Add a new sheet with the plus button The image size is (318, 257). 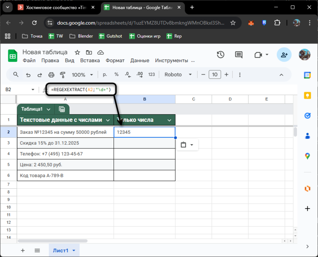23,251
